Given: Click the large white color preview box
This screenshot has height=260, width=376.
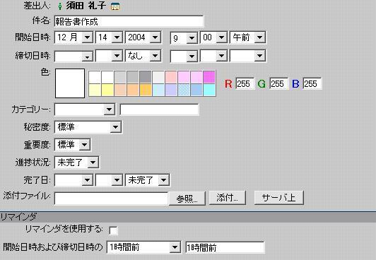Looking at the screenshot, I should click(x=70, y=83).
